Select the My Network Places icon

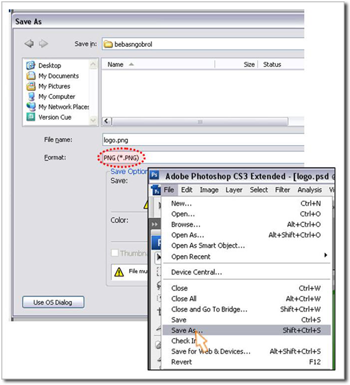(31, 107)
